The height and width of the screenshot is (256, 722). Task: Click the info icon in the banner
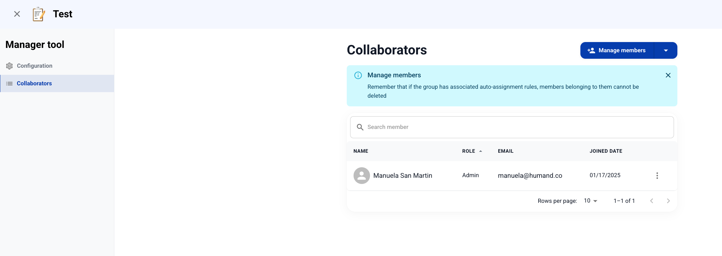click(x=358, y=75)
